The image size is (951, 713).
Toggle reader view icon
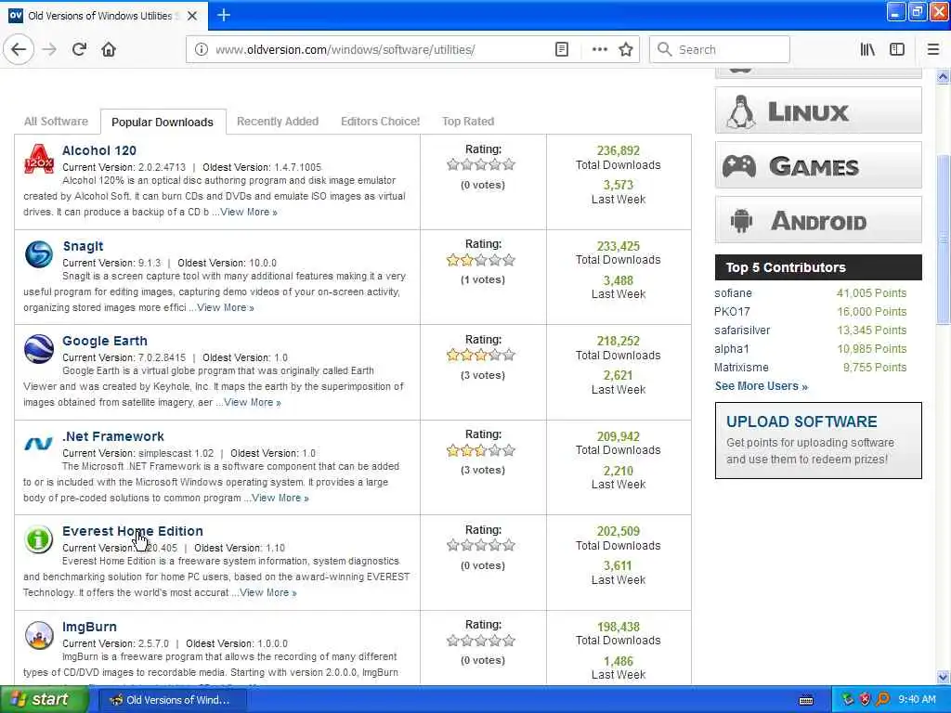pos(562,49)
